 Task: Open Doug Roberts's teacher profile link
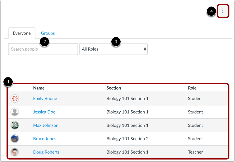click(46, 152)
